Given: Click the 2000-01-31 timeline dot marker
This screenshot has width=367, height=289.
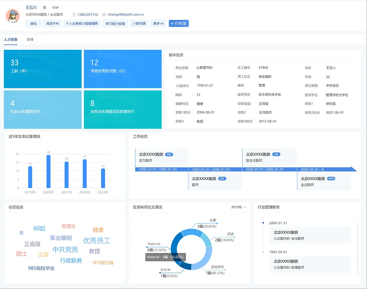Looking at the screenshot, I should (x=263, y=223).
